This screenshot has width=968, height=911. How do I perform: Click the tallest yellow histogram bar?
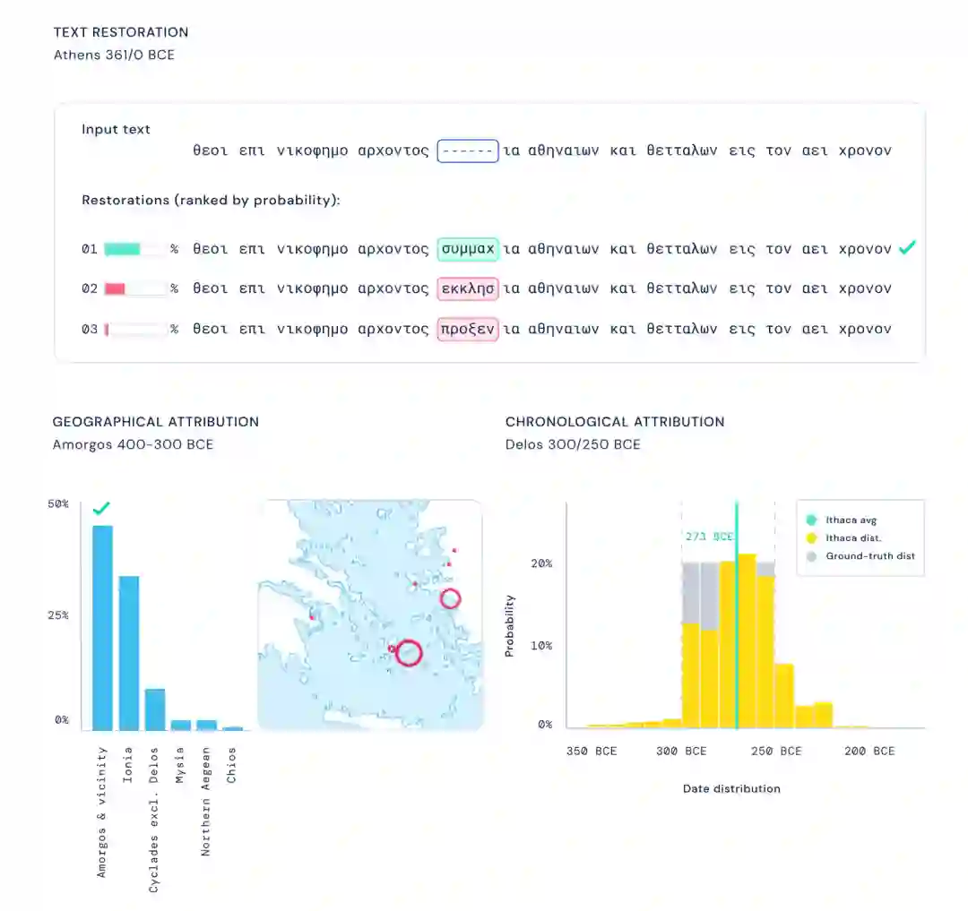click(747, 640)
